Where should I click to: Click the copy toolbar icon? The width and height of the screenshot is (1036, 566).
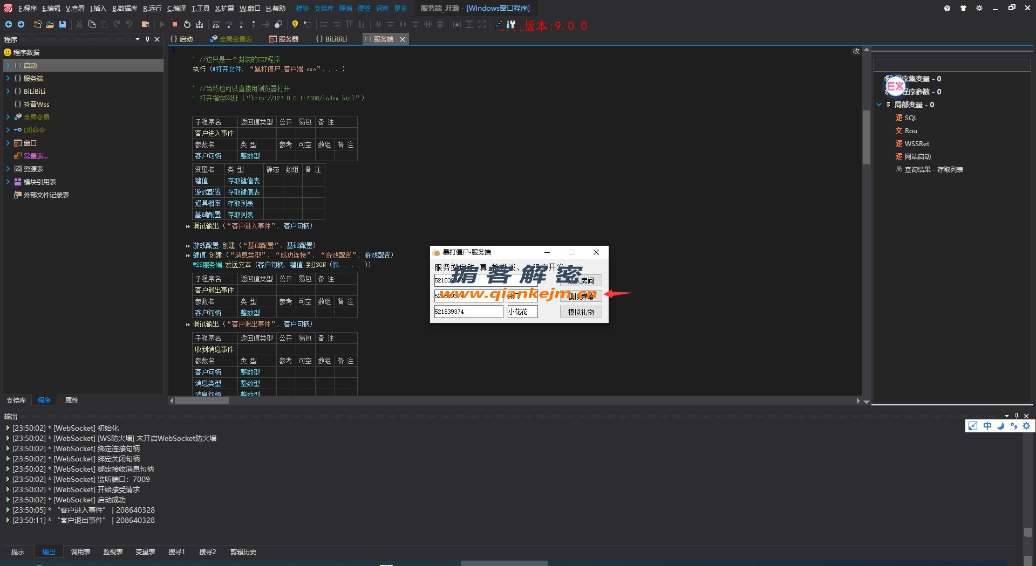92,25
